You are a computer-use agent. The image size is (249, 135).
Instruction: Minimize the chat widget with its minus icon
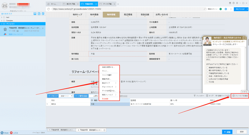(244, 38)
